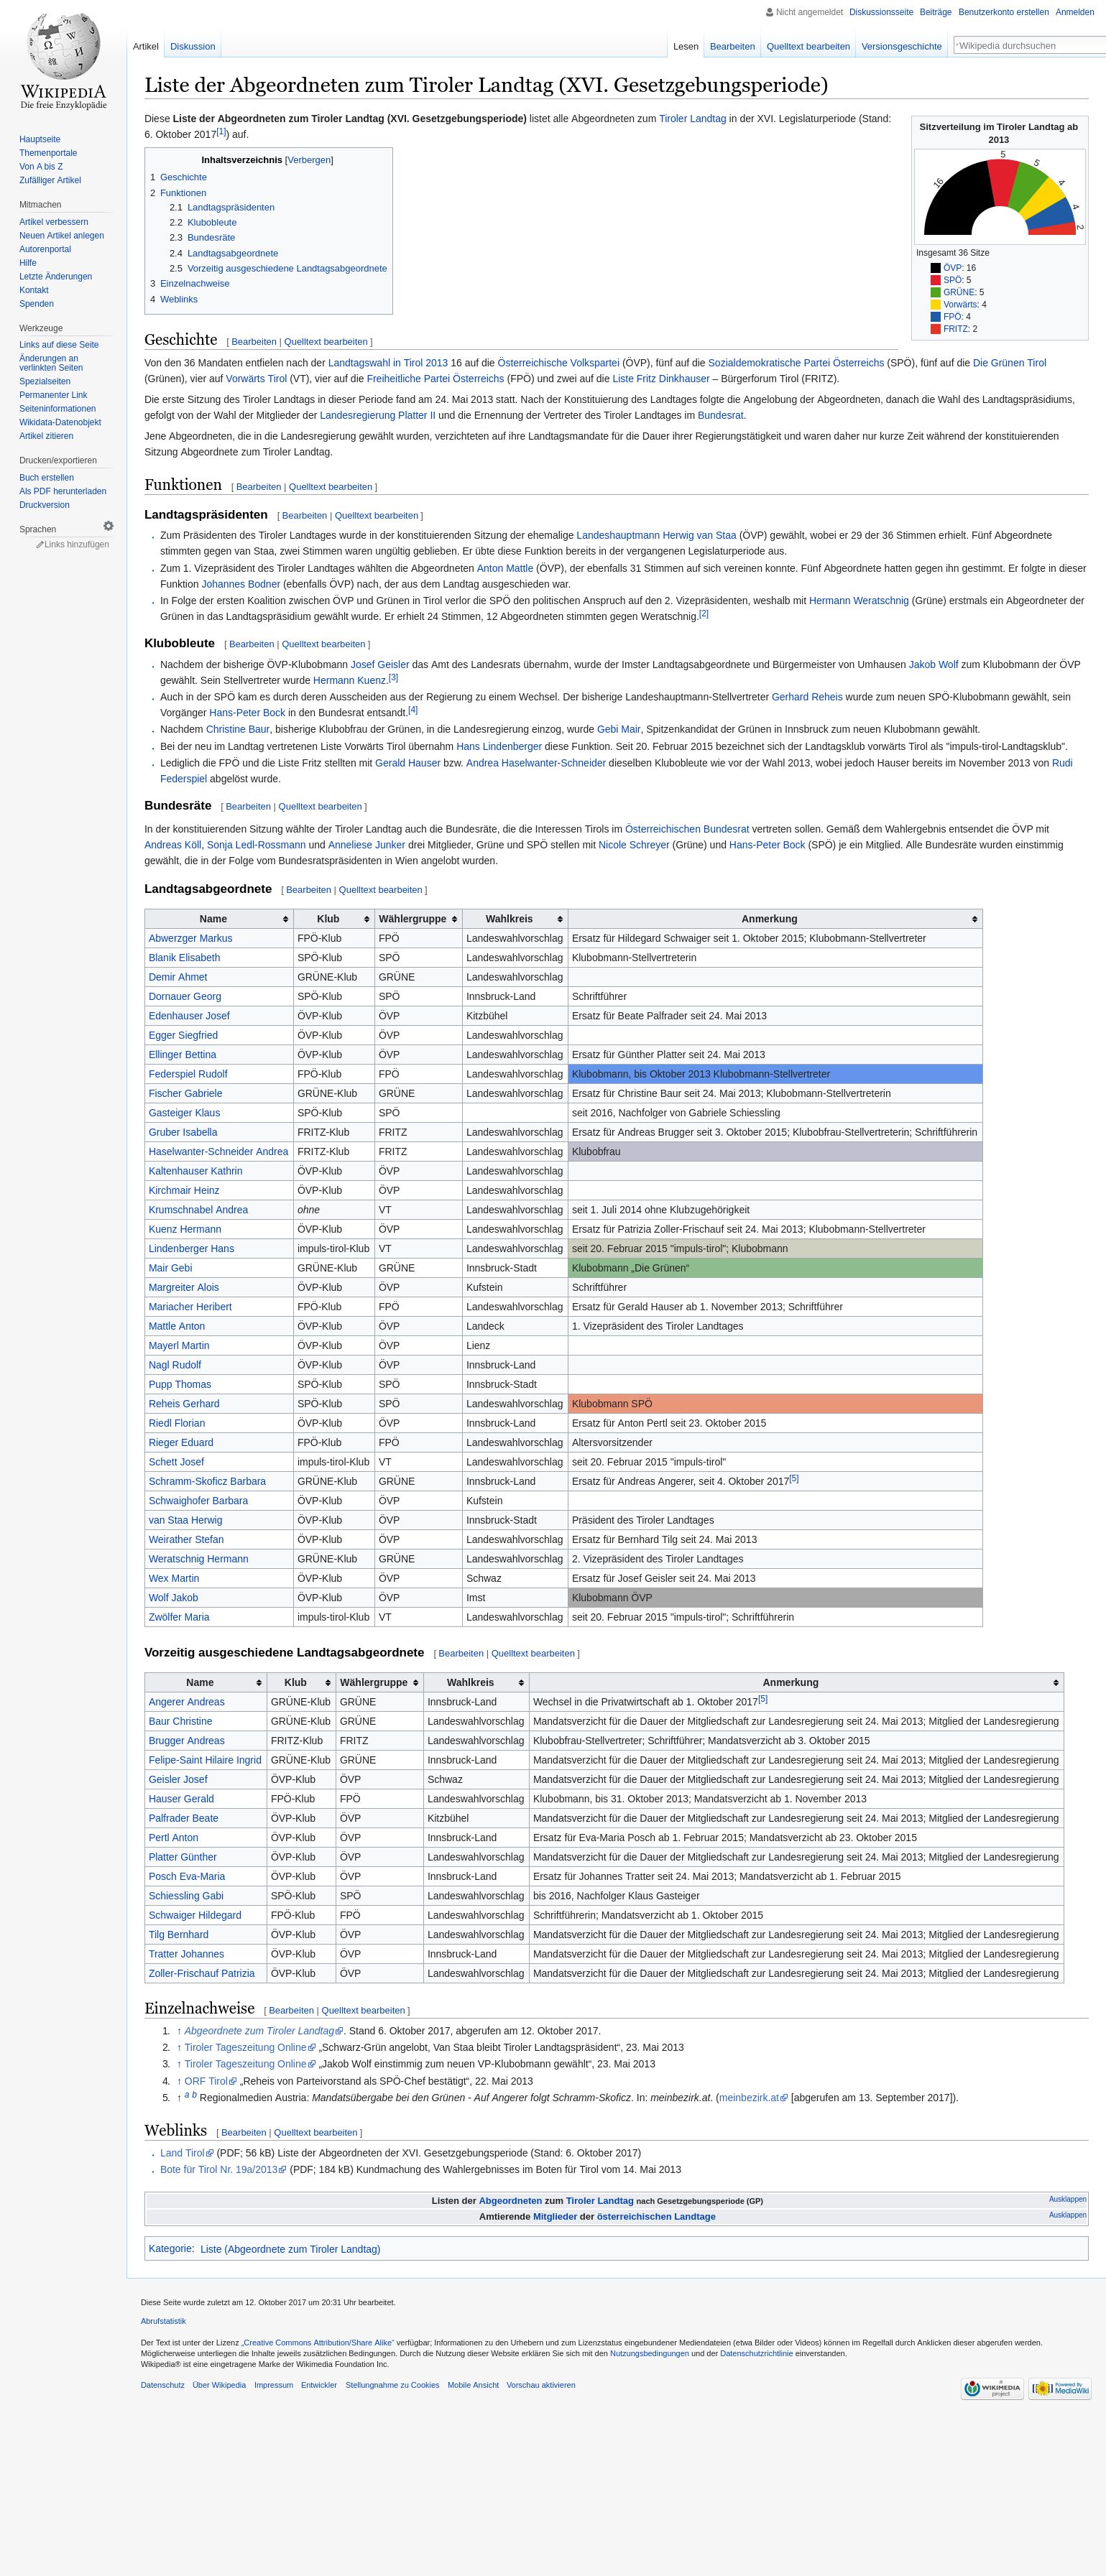Open Mobile Ansicht footer link
The height and width of the screenshot is (2576, 1106).
[x=473, y=2385]
